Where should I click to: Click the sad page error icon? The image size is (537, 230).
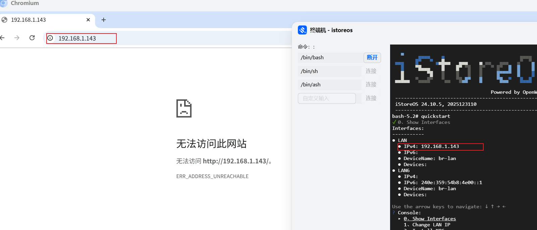point(184,108)
